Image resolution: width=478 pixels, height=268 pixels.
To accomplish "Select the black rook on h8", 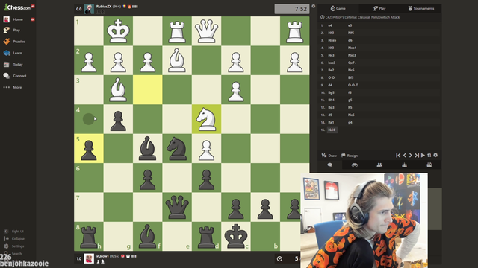I will (x=89, y=237).
